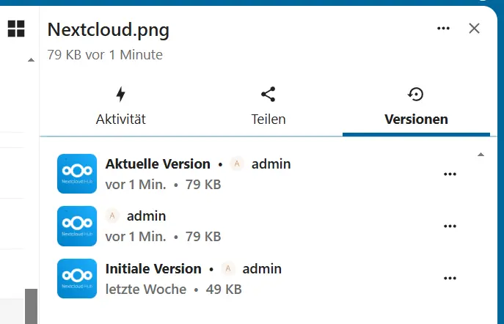This screenshot has width=504, height=324.
Task: Click the version history icon above Versionen
Action: pyautogui.click(x=416, y=94)
